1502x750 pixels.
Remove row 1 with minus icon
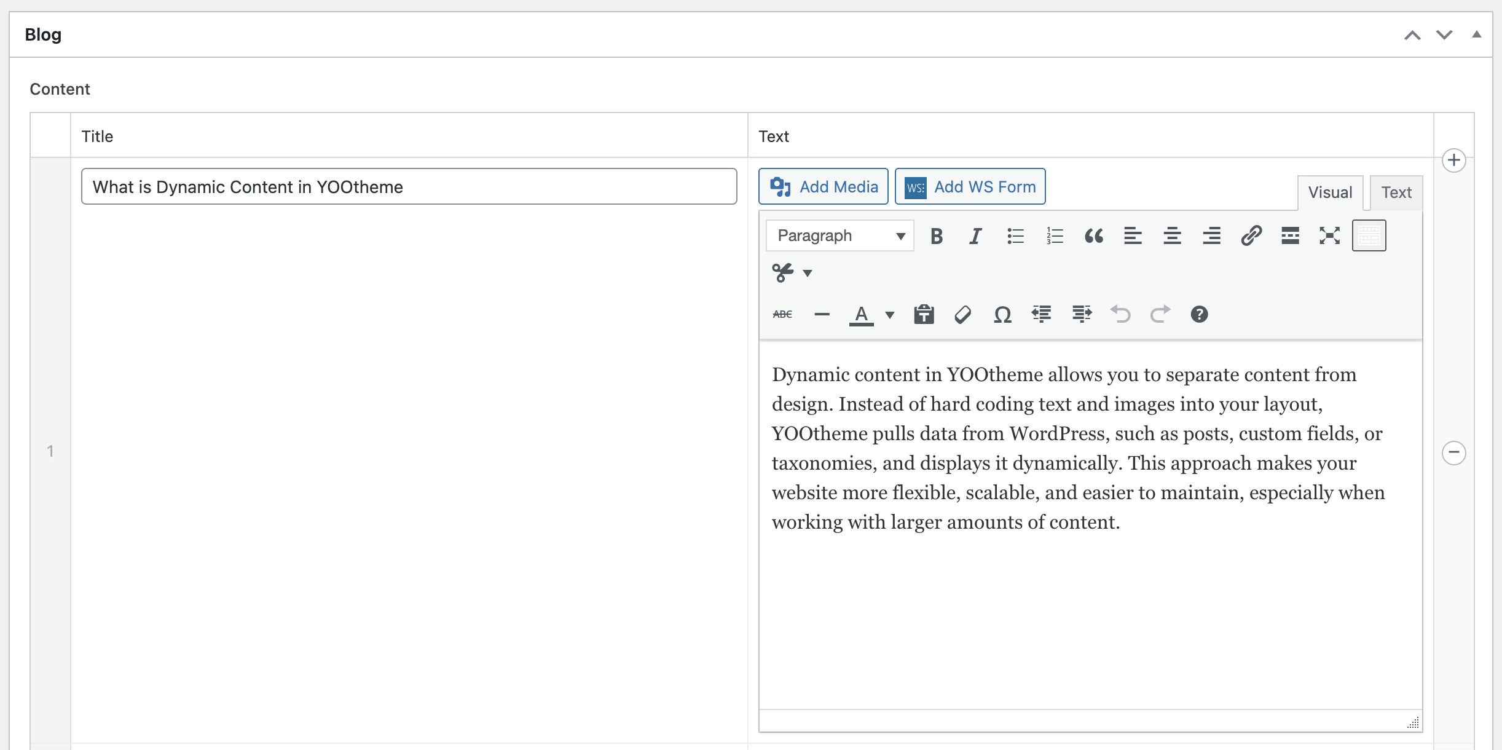pos(1454,453)
